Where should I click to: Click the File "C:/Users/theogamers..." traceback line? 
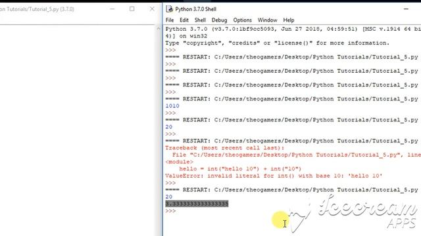point(297,155)
